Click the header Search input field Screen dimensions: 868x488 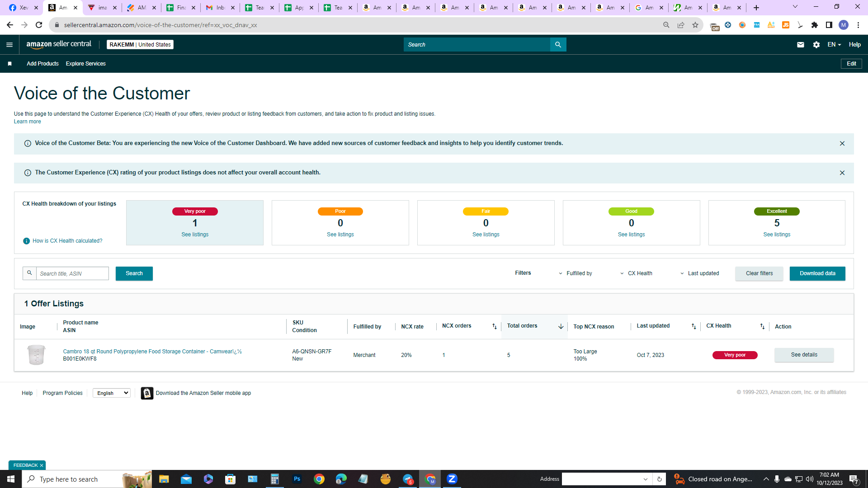point(477,45)
